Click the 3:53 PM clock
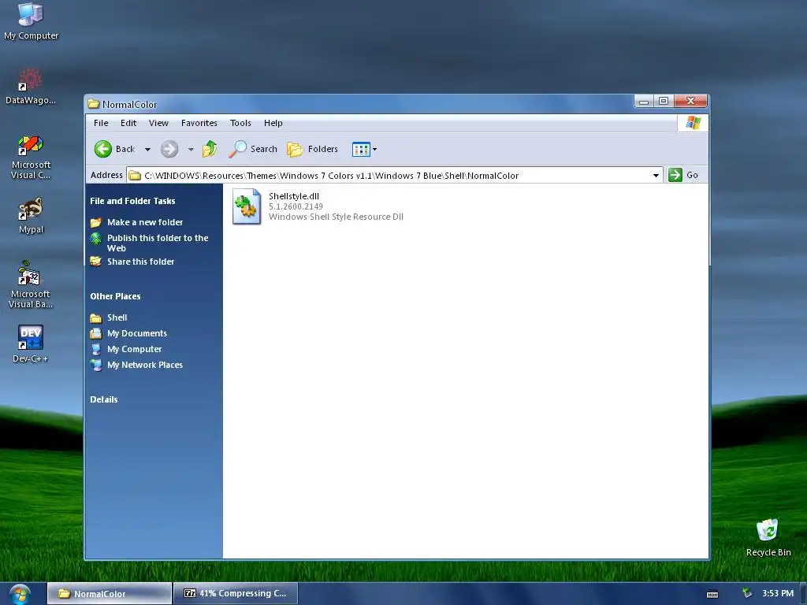The width and height of the screenshot is (807, 605). 778,594
